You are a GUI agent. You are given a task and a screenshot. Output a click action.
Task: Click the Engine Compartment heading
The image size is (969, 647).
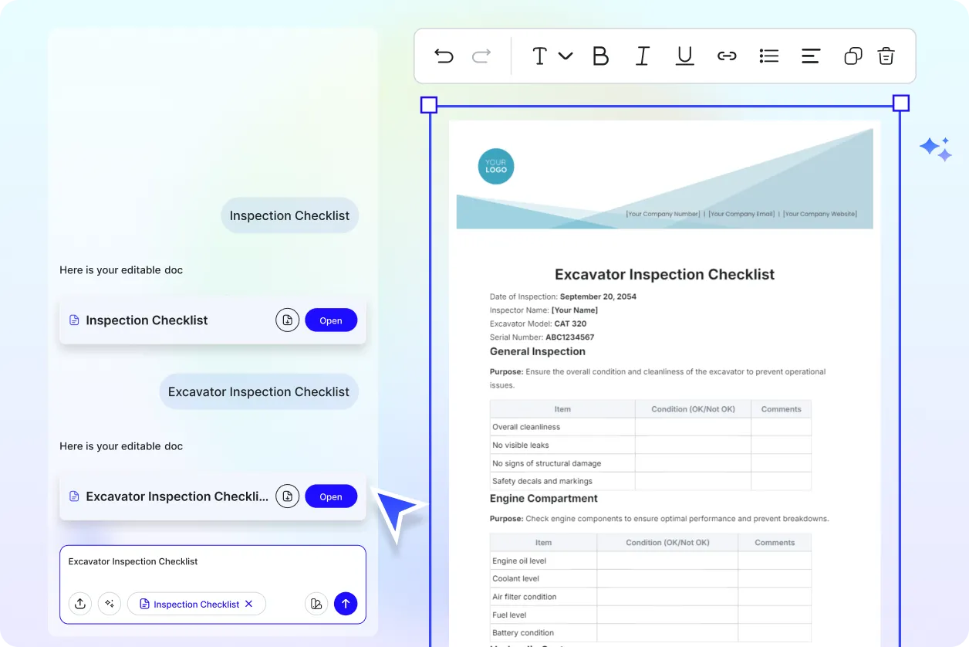click(x=544, y=498)
